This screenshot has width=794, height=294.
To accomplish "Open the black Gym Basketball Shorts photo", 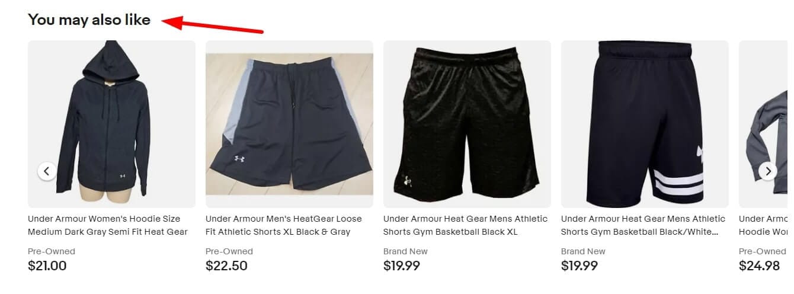I will pos(467,124).
